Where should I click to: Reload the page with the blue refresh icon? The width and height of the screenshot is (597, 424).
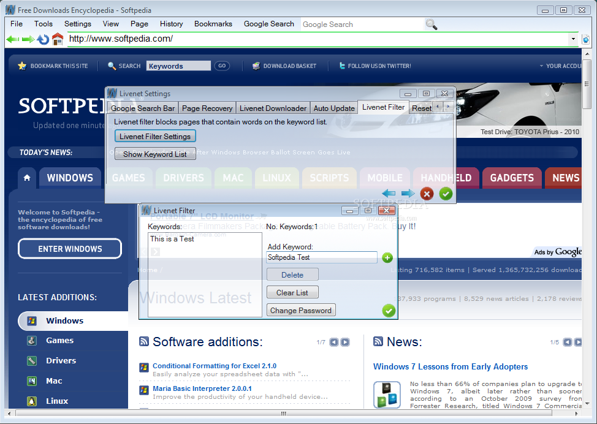click(x=43, y=39)
